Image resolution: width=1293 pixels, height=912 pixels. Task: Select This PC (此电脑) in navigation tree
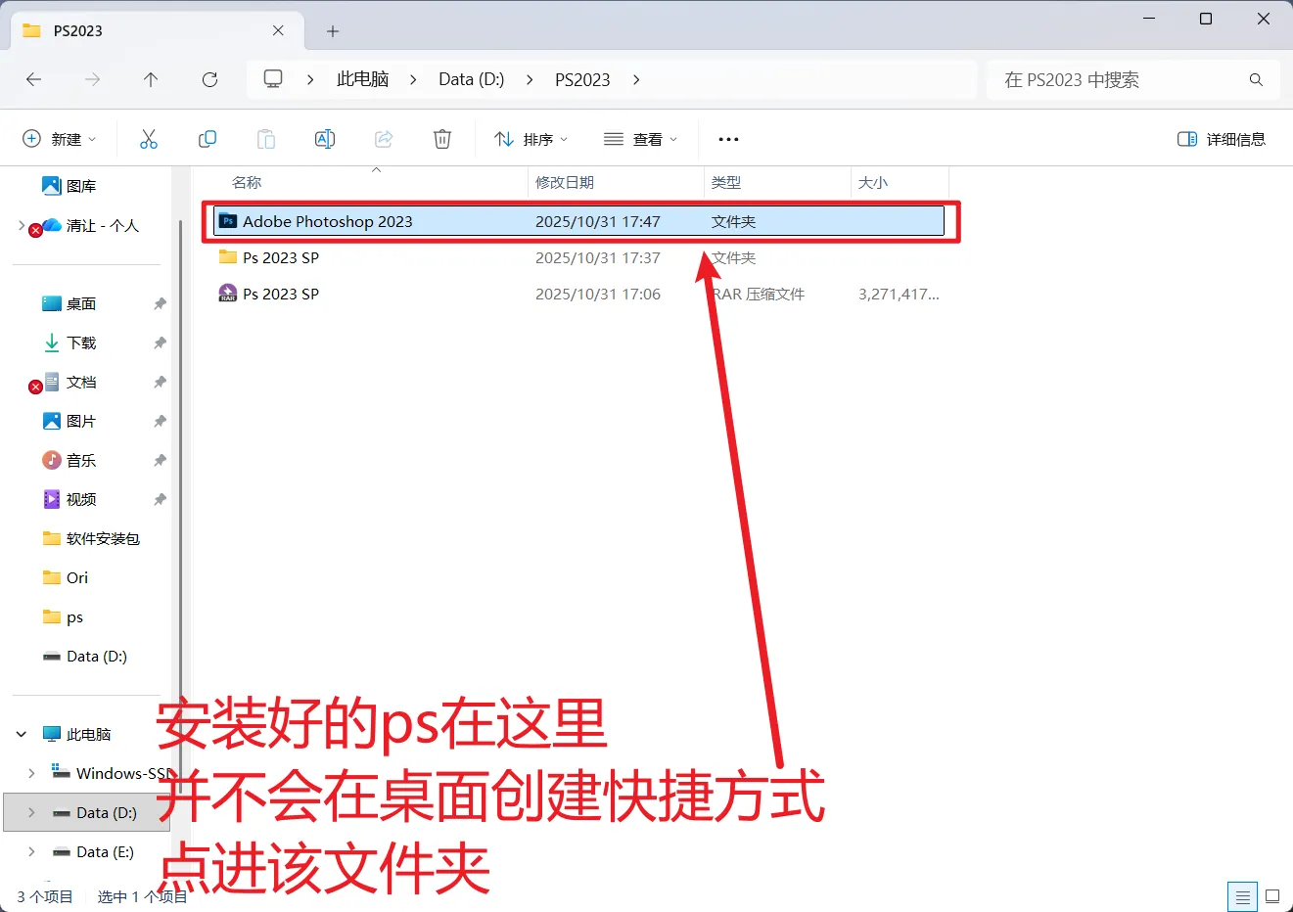(x=78, y=734)
